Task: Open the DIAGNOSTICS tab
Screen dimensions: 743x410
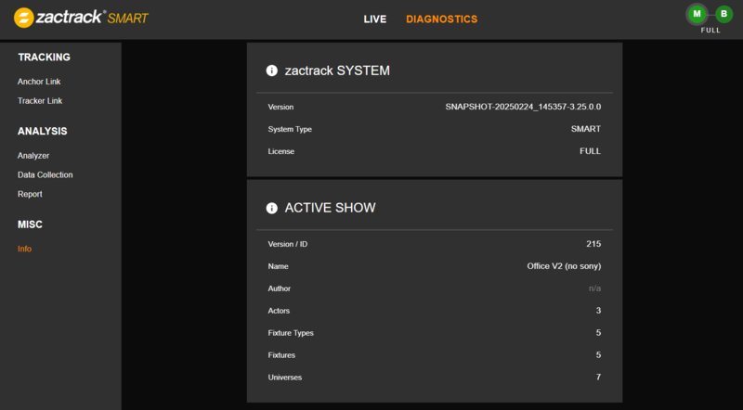Action: (442, 19)
